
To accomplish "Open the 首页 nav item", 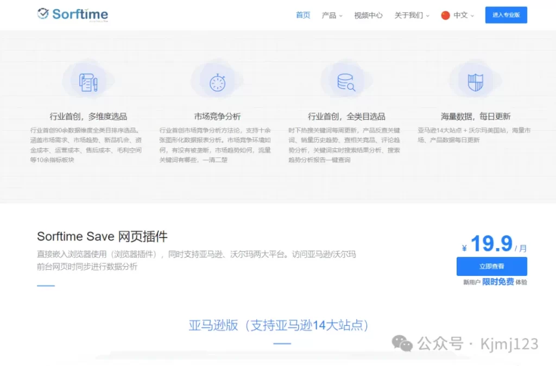I will [303, 15].
